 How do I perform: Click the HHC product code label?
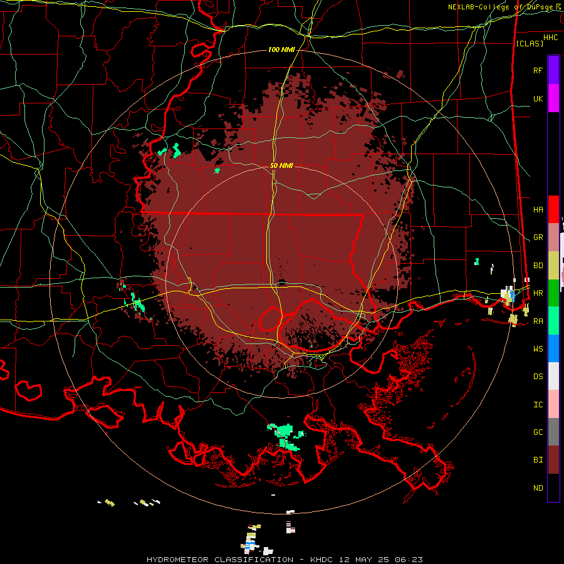coord(550,38)
